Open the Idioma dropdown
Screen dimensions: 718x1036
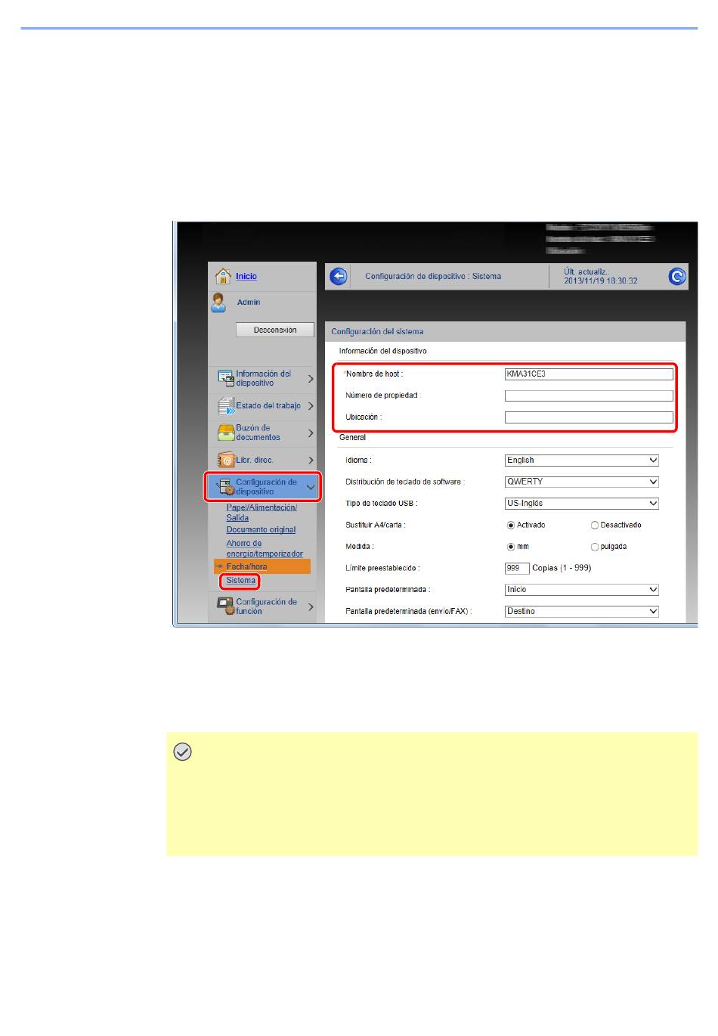582,460
